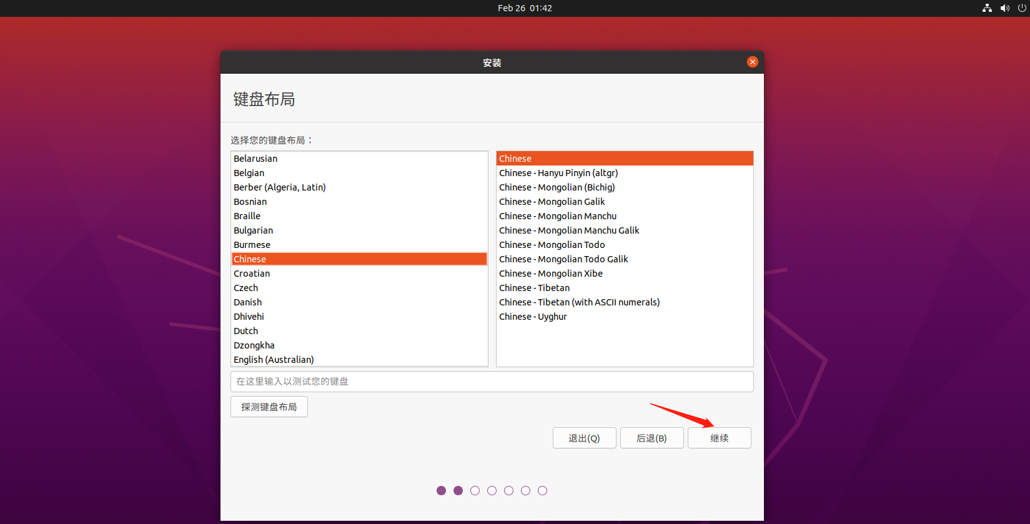This screenshot has width=1030, height=524.
Task: Open the volume speaker icon in top bar
Action: pos(1004,8)
